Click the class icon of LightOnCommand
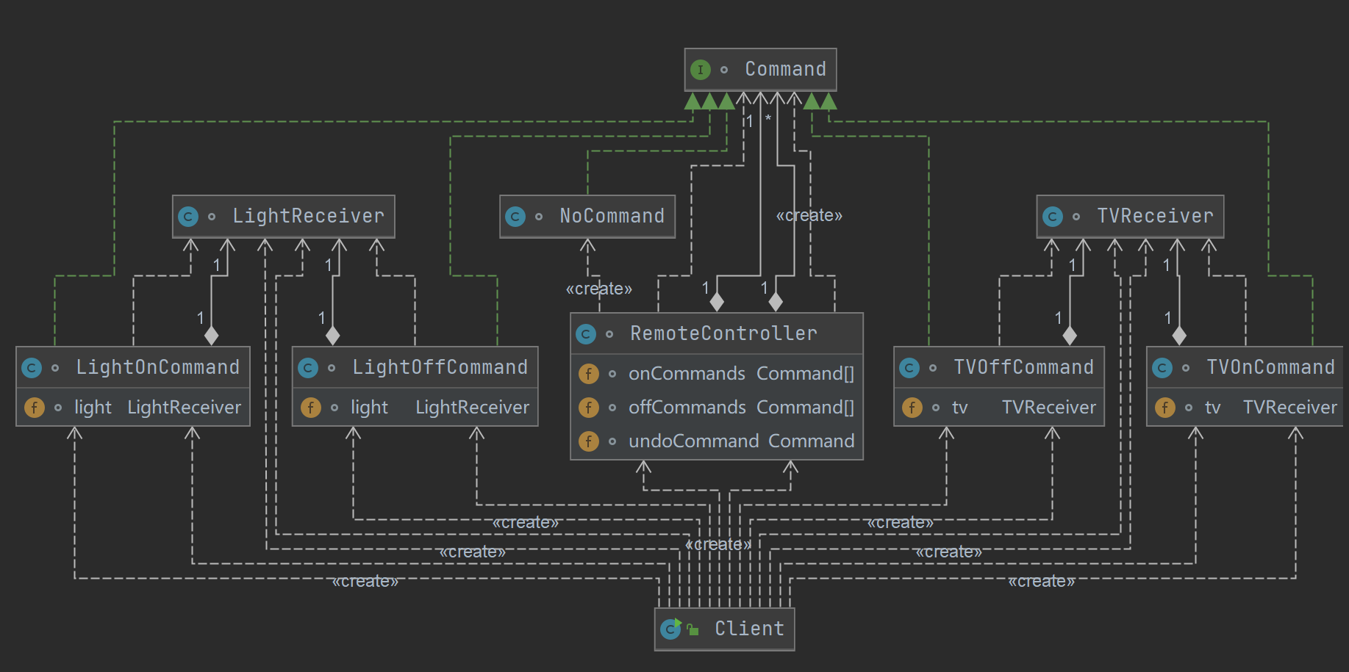 click(x=32, y=368)
